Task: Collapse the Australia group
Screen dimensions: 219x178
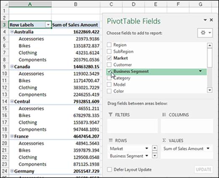Action: 12,32
